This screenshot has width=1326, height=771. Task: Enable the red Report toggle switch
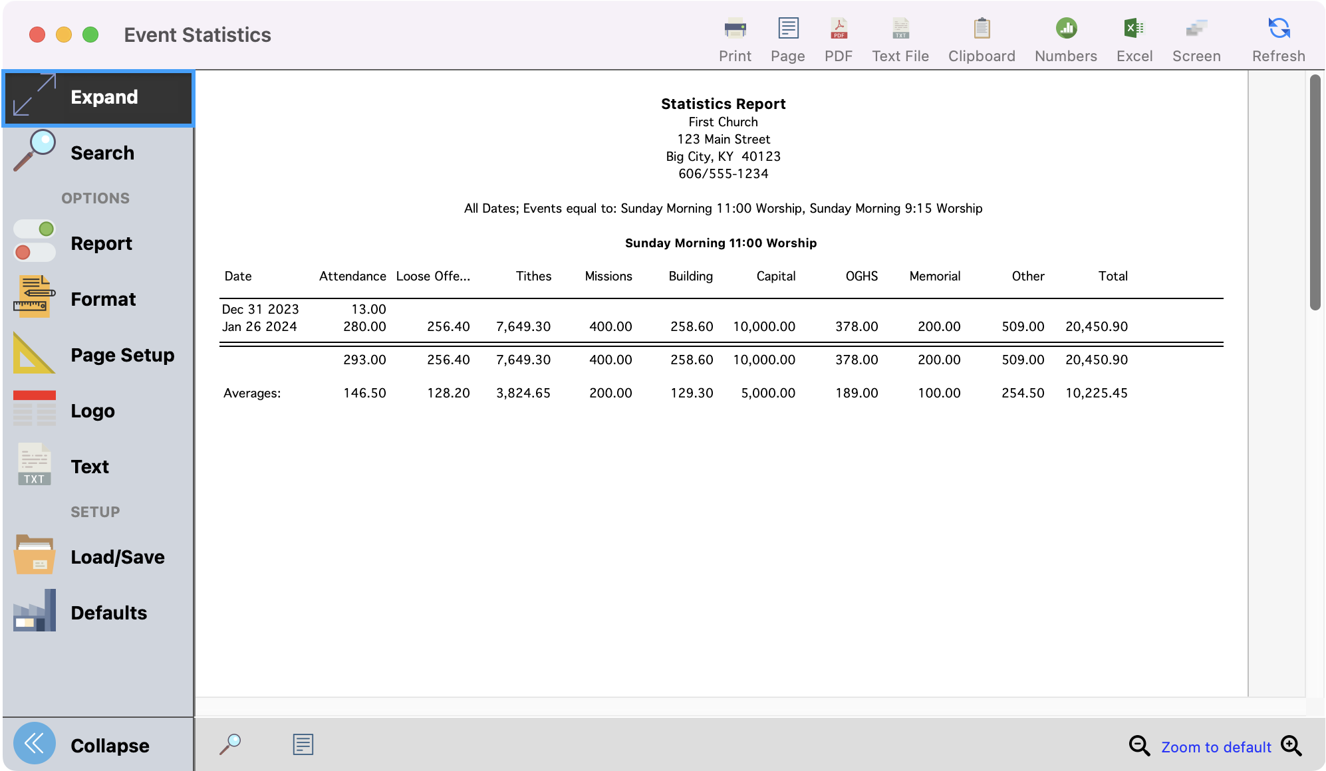pyautogui.click(x=34, y=252)
